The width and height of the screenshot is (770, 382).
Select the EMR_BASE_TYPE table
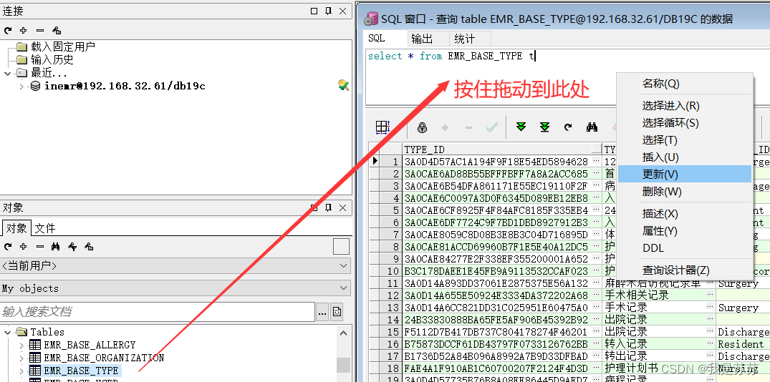pos(81,371)
